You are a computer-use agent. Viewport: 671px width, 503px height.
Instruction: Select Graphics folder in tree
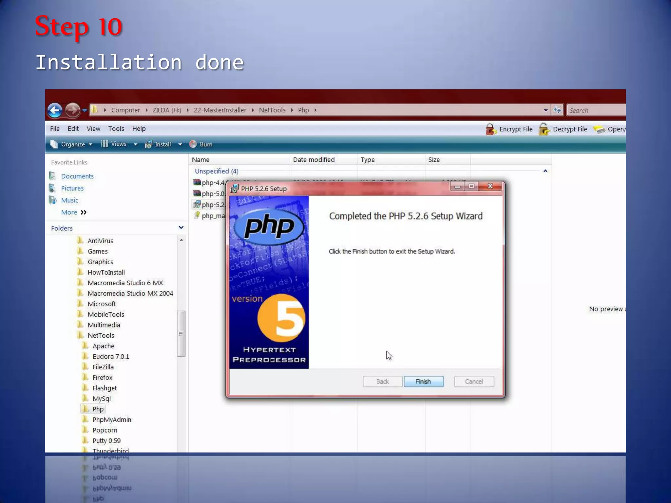(100, 262)
